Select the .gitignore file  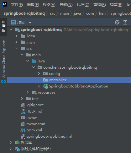tap(35, 105)
